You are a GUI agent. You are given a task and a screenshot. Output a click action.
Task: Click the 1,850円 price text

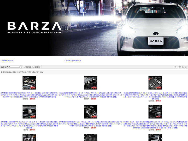25,130
